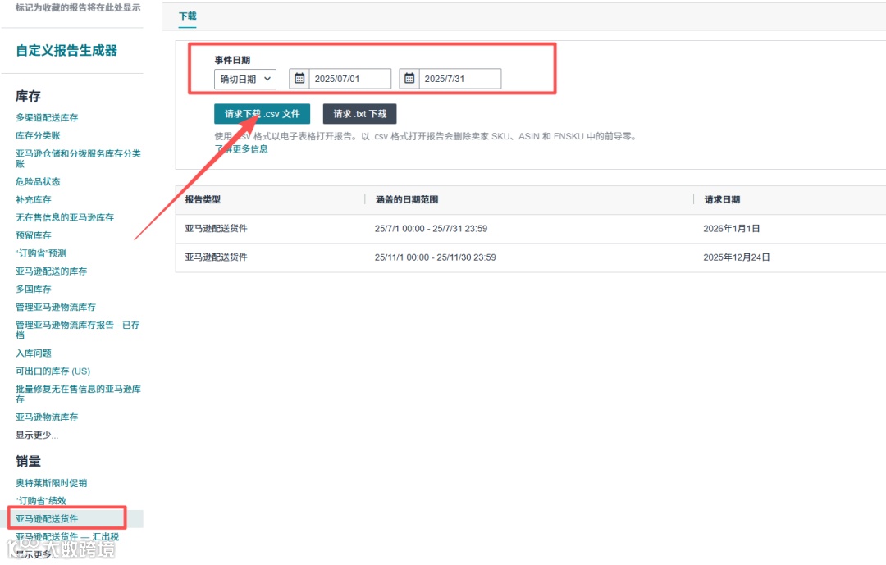Collapse inventory list with 显示更少

click(37, 435)
